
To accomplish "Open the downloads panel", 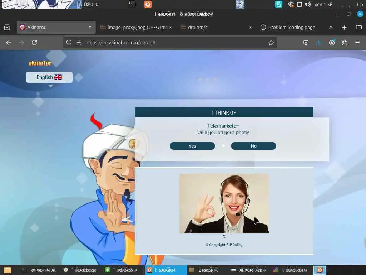I will tap(318, 43).
